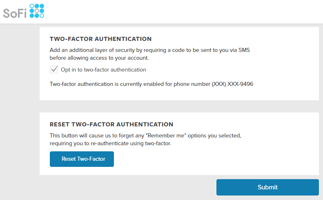Click the 'before allowing access to your account' line

(99, 58)
